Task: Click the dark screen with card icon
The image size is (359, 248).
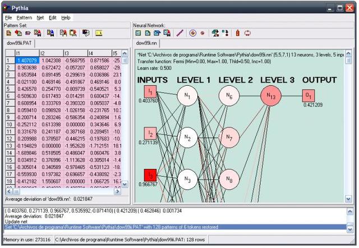Action: tap(86, 33)
